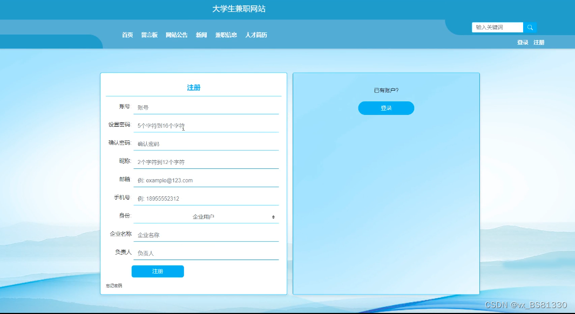
Task: Open 兼职信息 navigation item
Action: 226,35
